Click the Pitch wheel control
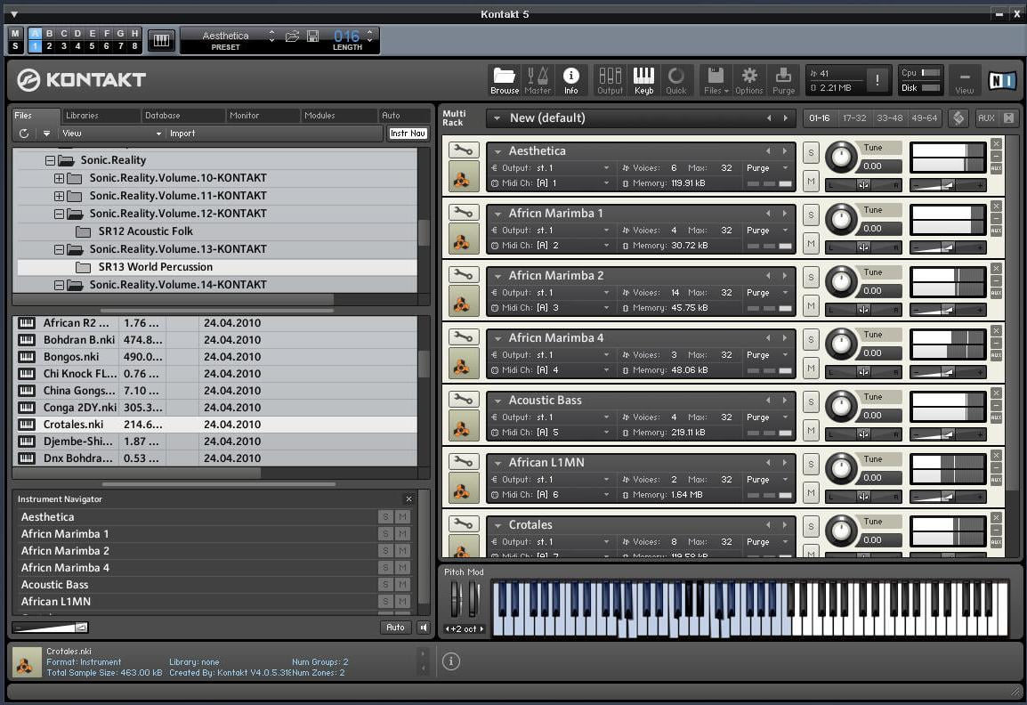This screenshot has width=1027, height=705. coord(456,598)
